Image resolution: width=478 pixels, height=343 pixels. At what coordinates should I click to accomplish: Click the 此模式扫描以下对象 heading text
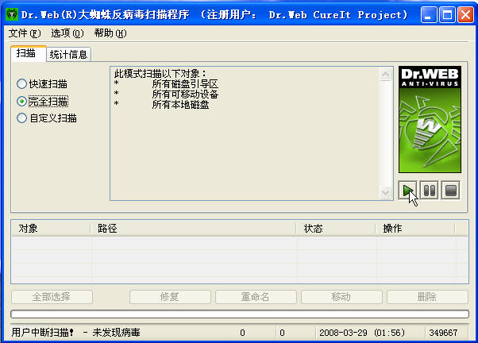(x=160, y=74)
